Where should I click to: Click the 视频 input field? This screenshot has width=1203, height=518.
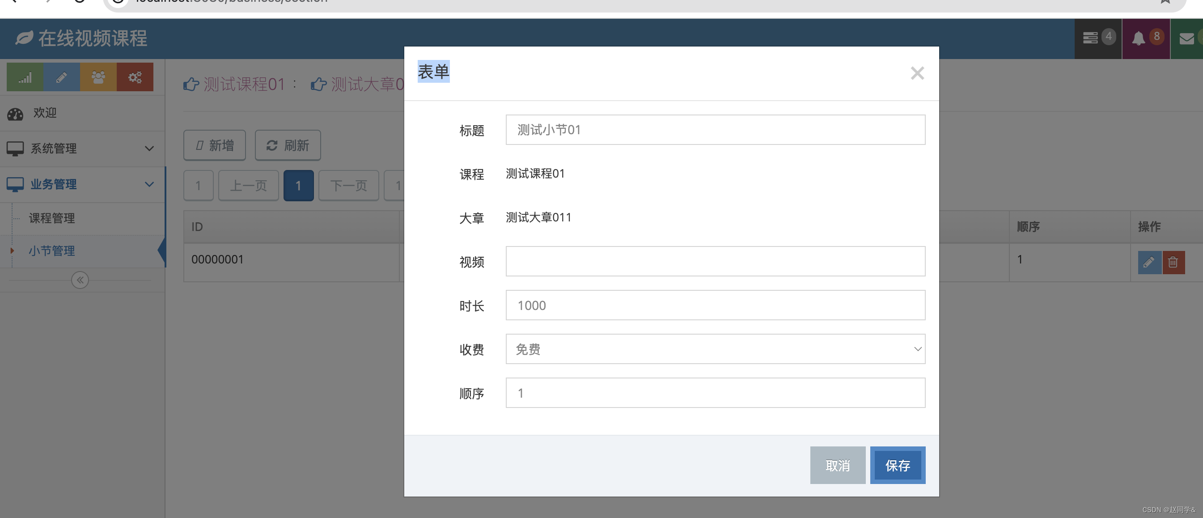pos(715,261)
